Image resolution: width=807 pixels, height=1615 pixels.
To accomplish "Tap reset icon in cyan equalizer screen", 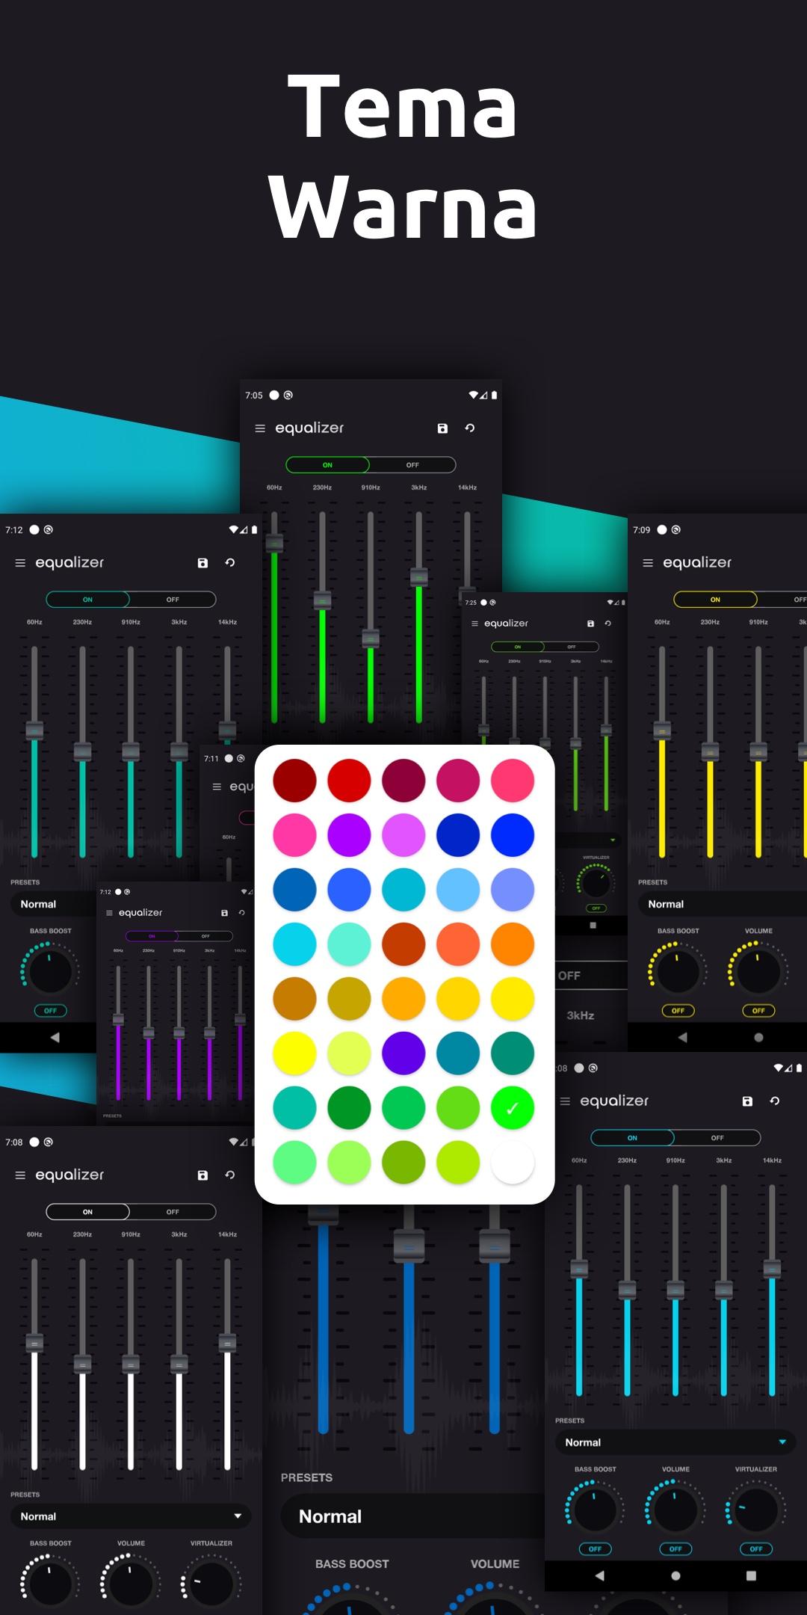I will click(x=775, y=1101).
